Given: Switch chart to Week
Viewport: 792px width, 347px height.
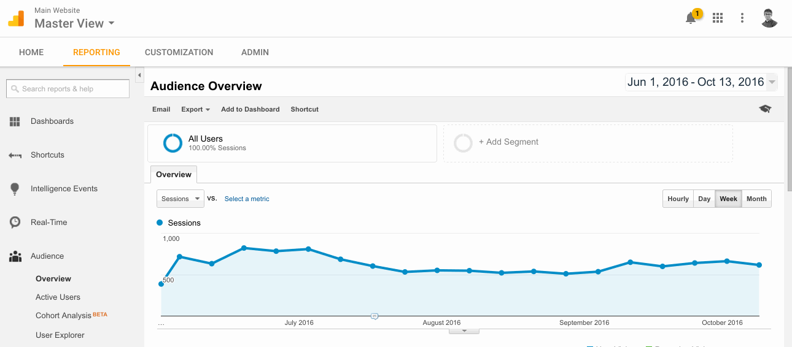Looking at the screenshot, I should click(728, 199).
